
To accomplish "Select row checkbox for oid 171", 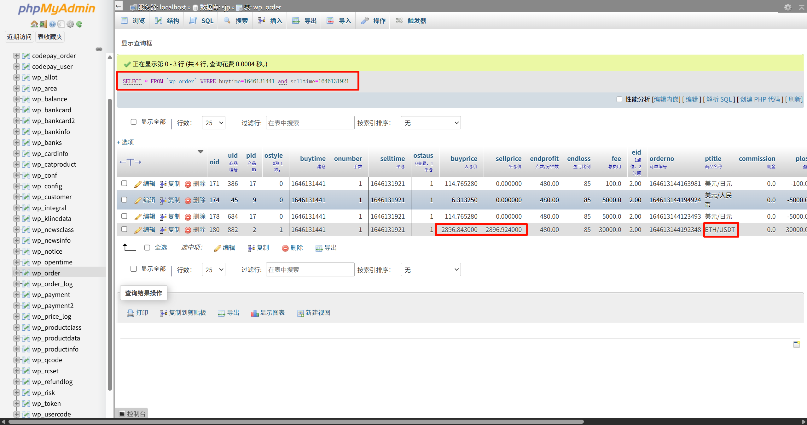I will 124,183.
